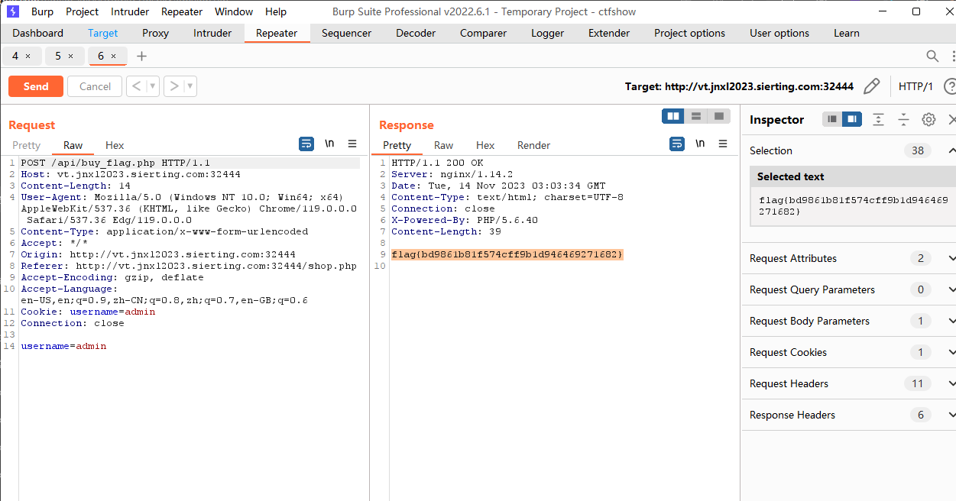
Task: Open the Intruder menu
Action: [130, 11]
